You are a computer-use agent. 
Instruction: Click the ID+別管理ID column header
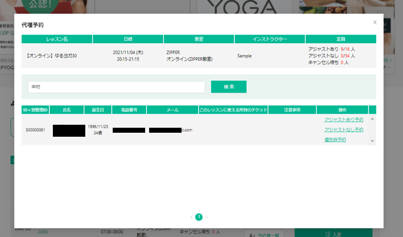[x=35, y=110]
